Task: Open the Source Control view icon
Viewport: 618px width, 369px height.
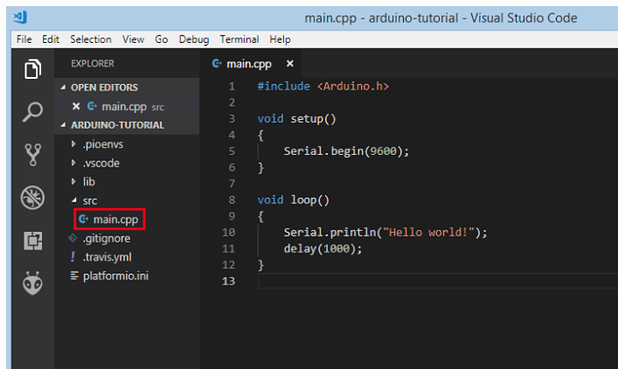Action: pos(33,155)
